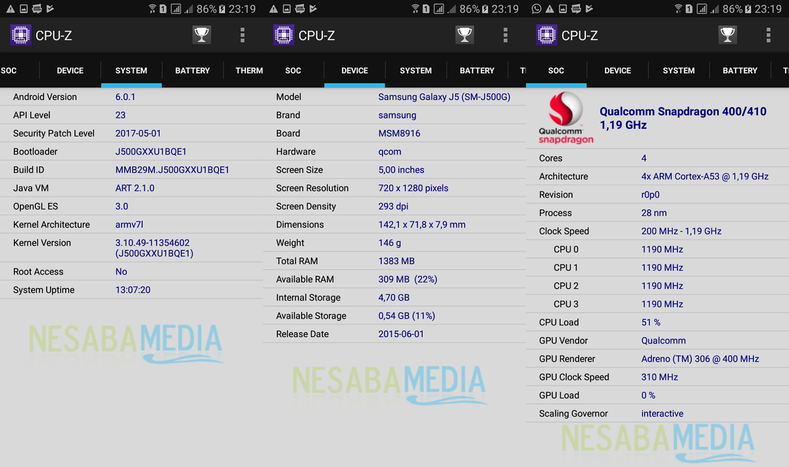Viewport: 789px width, 467px height.
Task: Select the Architecture value 4x ARM Cortex-A53
Action: coord(705,176)
